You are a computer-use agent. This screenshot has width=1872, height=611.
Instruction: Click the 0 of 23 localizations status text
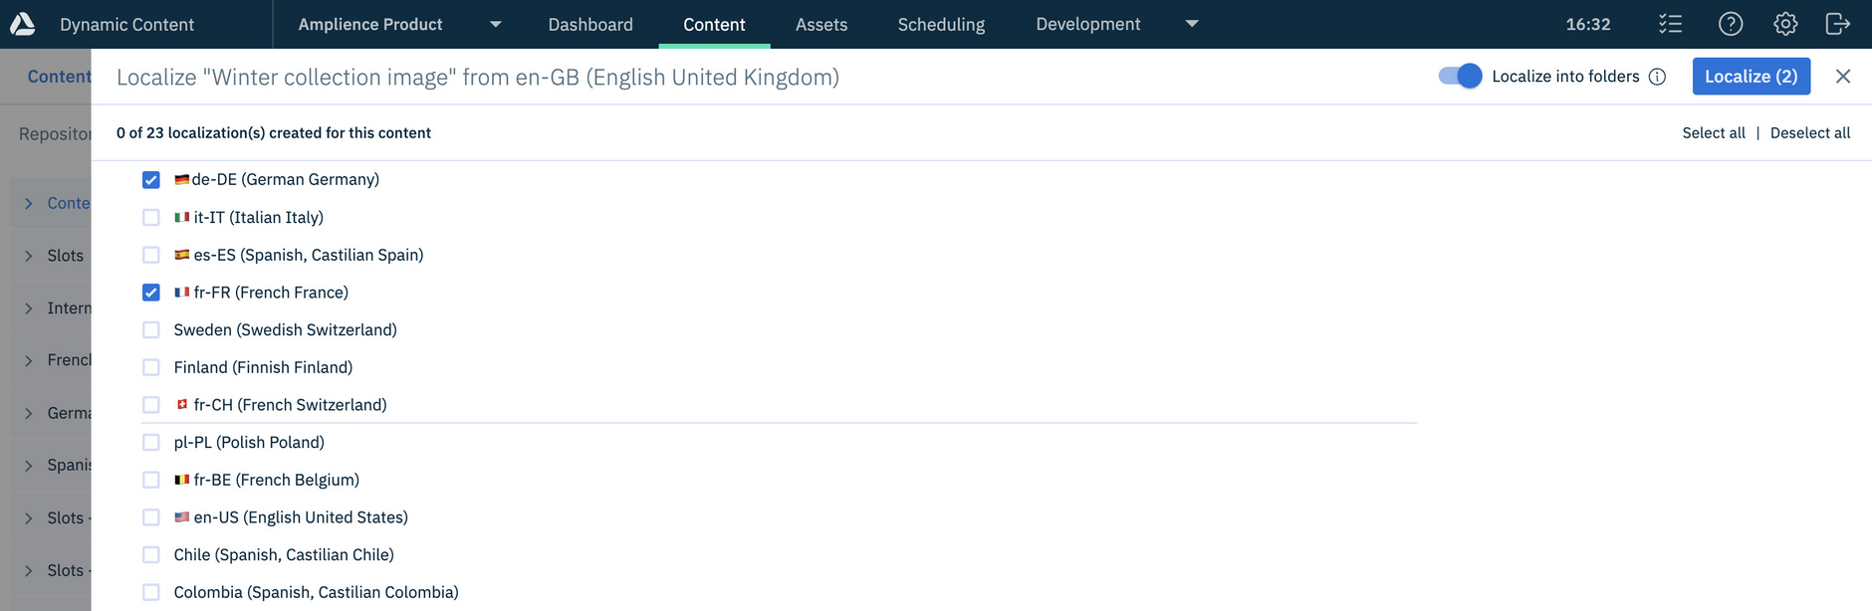(x=274, y=133)
